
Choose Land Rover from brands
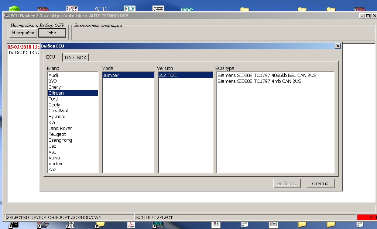pos(73,128)
